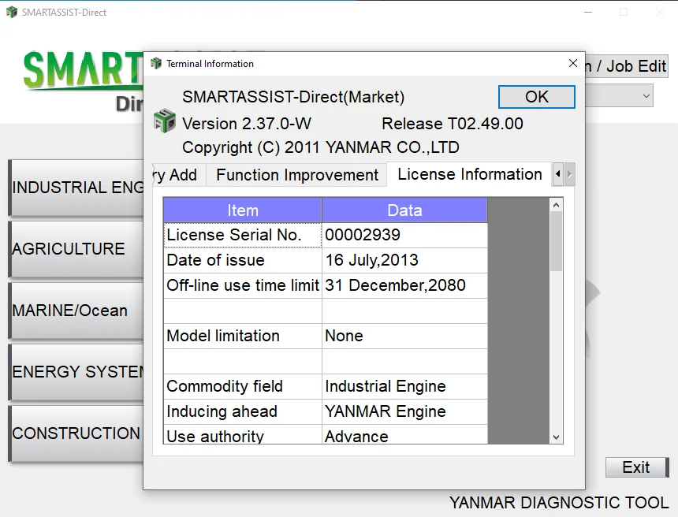
Task: Click the SMARTASSIST-Direct main window title icon
Action: tap(11, 13)
